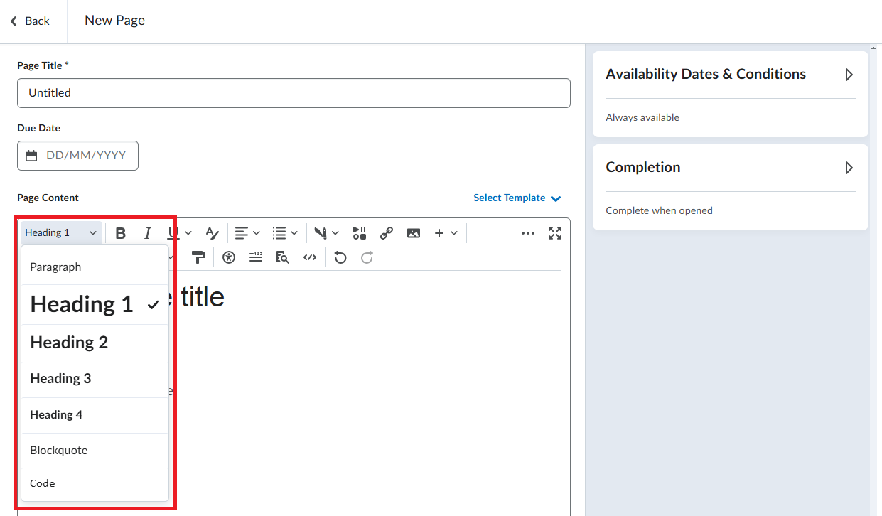Choose Heading 2 from the format menu
The width and height of the screenshot is (882, 516).
[69, 343]
